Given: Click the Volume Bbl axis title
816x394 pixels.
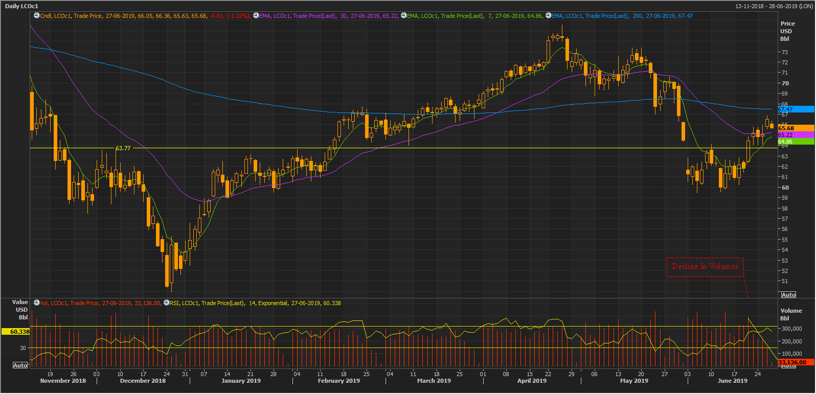Looking at the screenshot, I should tap(791, 314).
